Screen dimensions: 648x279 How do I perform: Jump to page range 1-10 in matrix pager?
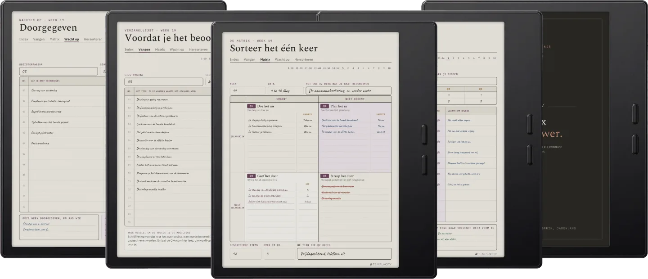coord(290,68)
